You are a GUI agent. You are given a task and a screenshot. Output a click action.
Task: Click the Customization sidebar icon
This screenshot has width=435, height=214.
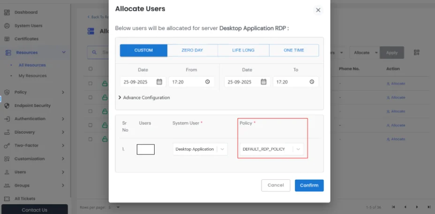click(7, 159)
